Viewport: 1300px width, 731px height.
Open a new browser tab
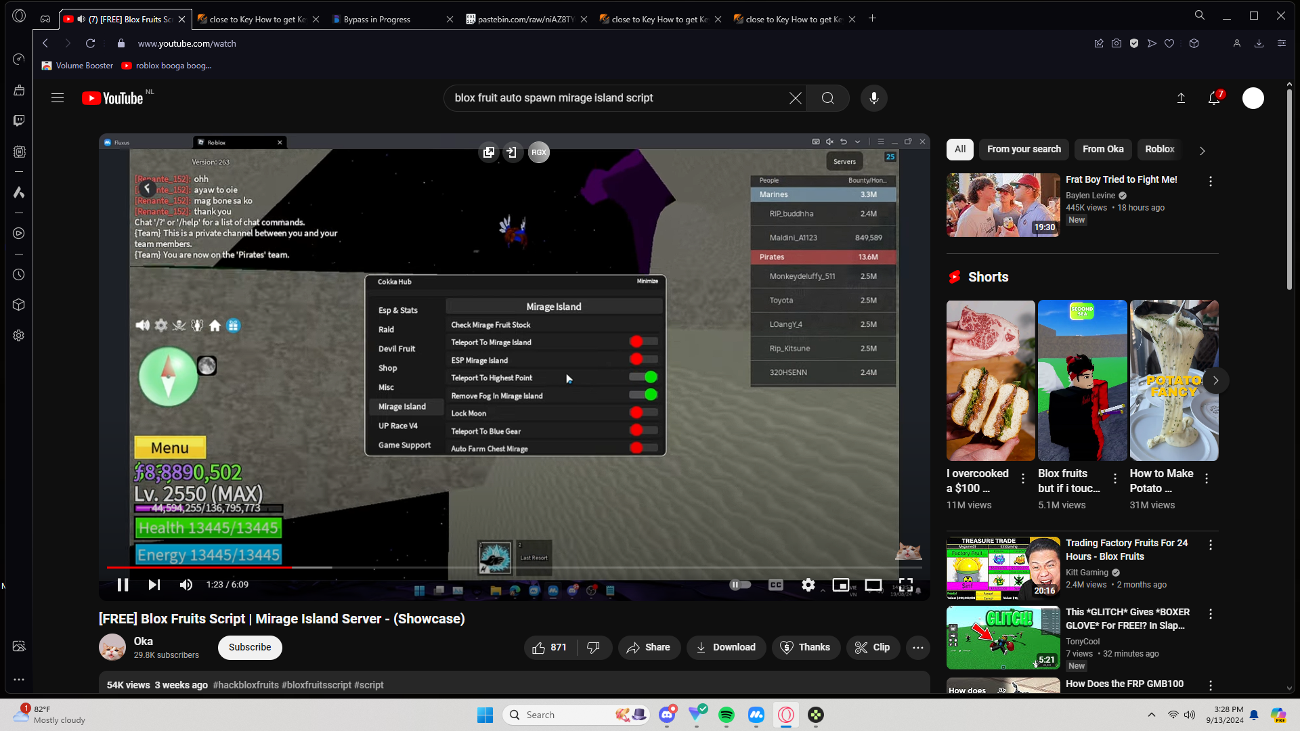(x=873, y=19)
